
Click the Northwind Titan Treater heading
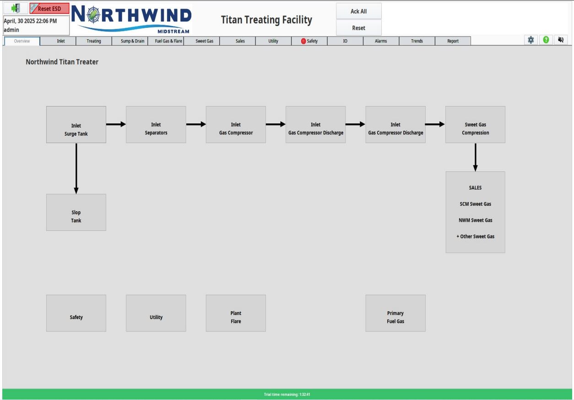pos(62,62)
